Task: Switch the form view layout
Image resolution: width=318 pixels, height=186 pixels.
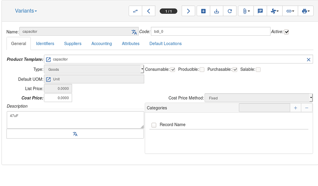Action: (x=135, y=11)
